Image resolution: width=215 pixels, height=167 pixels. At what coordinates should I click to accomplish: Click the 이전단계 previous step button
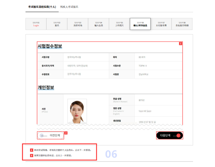[50, 135]
